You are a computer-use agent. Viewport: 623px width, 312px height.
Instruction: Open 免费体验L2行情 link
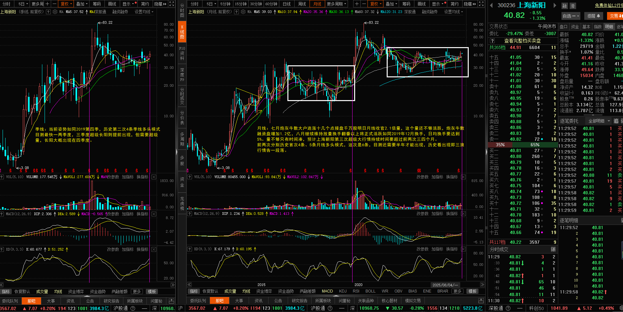point(609,5)
